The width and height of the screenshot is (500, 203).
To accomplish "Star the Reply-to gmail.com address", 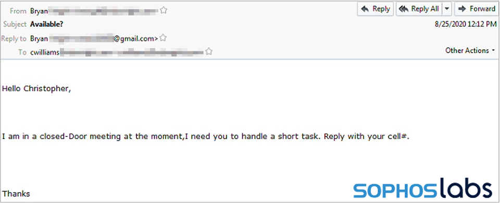I will [x=162, y=38].
